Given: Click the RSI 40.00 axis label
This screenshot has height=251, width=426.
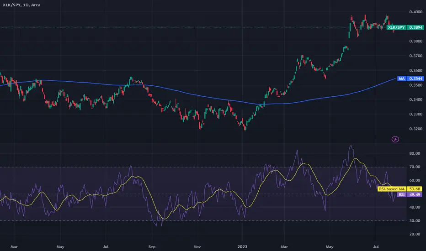Looking at the screenshot, I should 415,207.
